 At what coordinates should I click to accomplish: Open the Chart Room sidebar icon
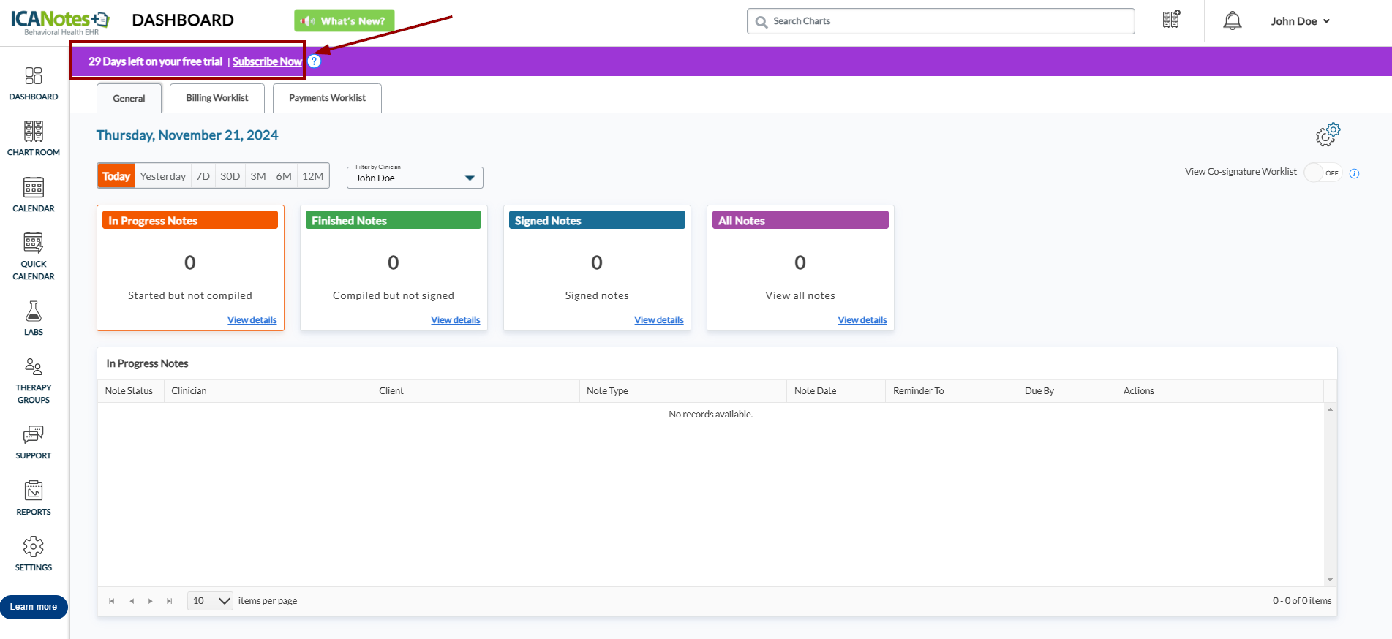pyautogui.click(x=34, y=132)
